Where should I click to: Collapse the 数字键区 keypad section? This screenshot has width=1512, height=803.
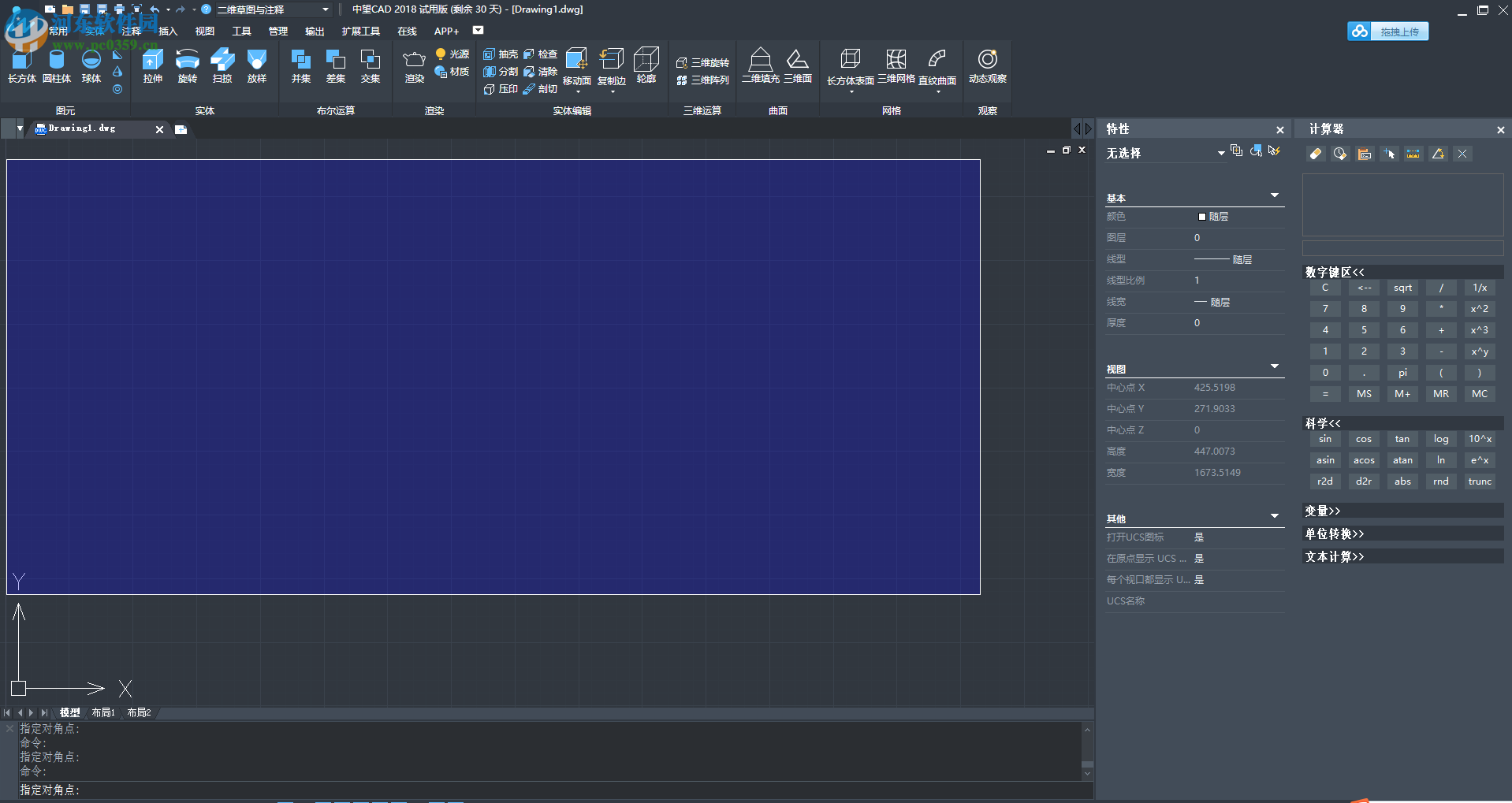tap(1334, 272)
